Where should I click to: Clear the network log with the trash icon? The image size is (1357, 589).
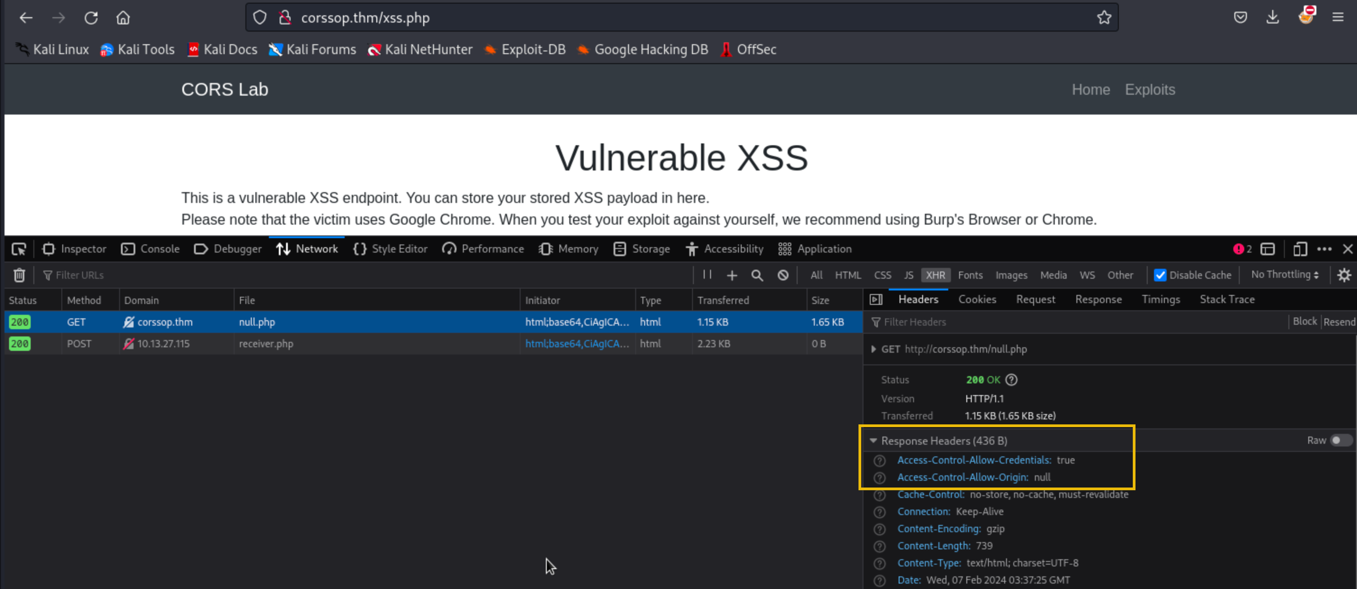click(19, 275)
